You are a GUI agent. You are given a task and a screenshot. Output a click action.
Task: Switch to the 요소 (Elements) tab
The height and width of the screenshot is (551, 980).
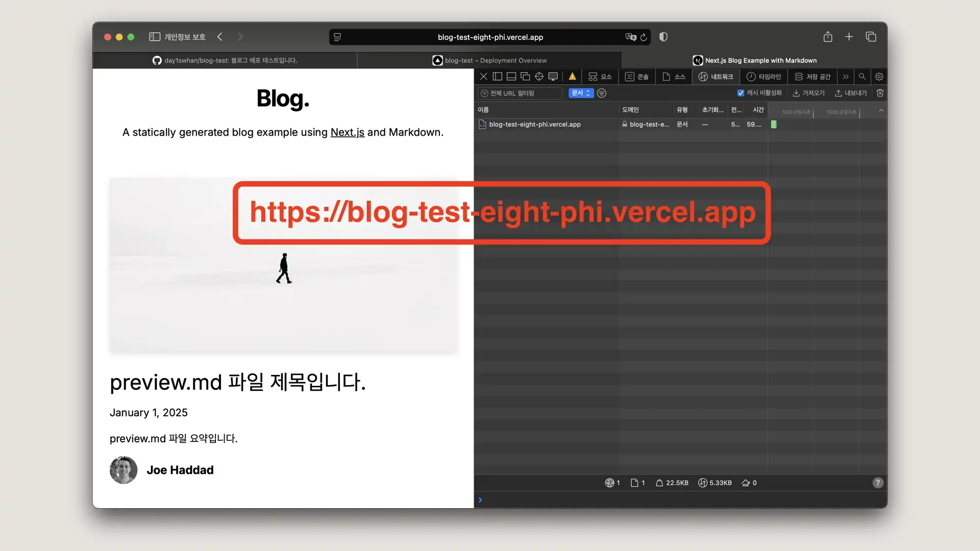click(600, 77)
